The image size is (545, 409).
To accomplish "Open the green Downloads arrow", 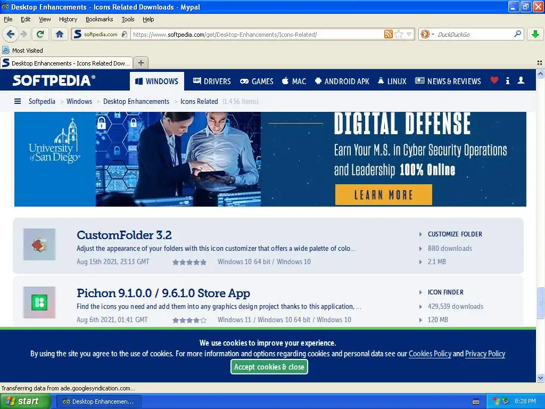I will pyautogui.click(x=535, y=34).
